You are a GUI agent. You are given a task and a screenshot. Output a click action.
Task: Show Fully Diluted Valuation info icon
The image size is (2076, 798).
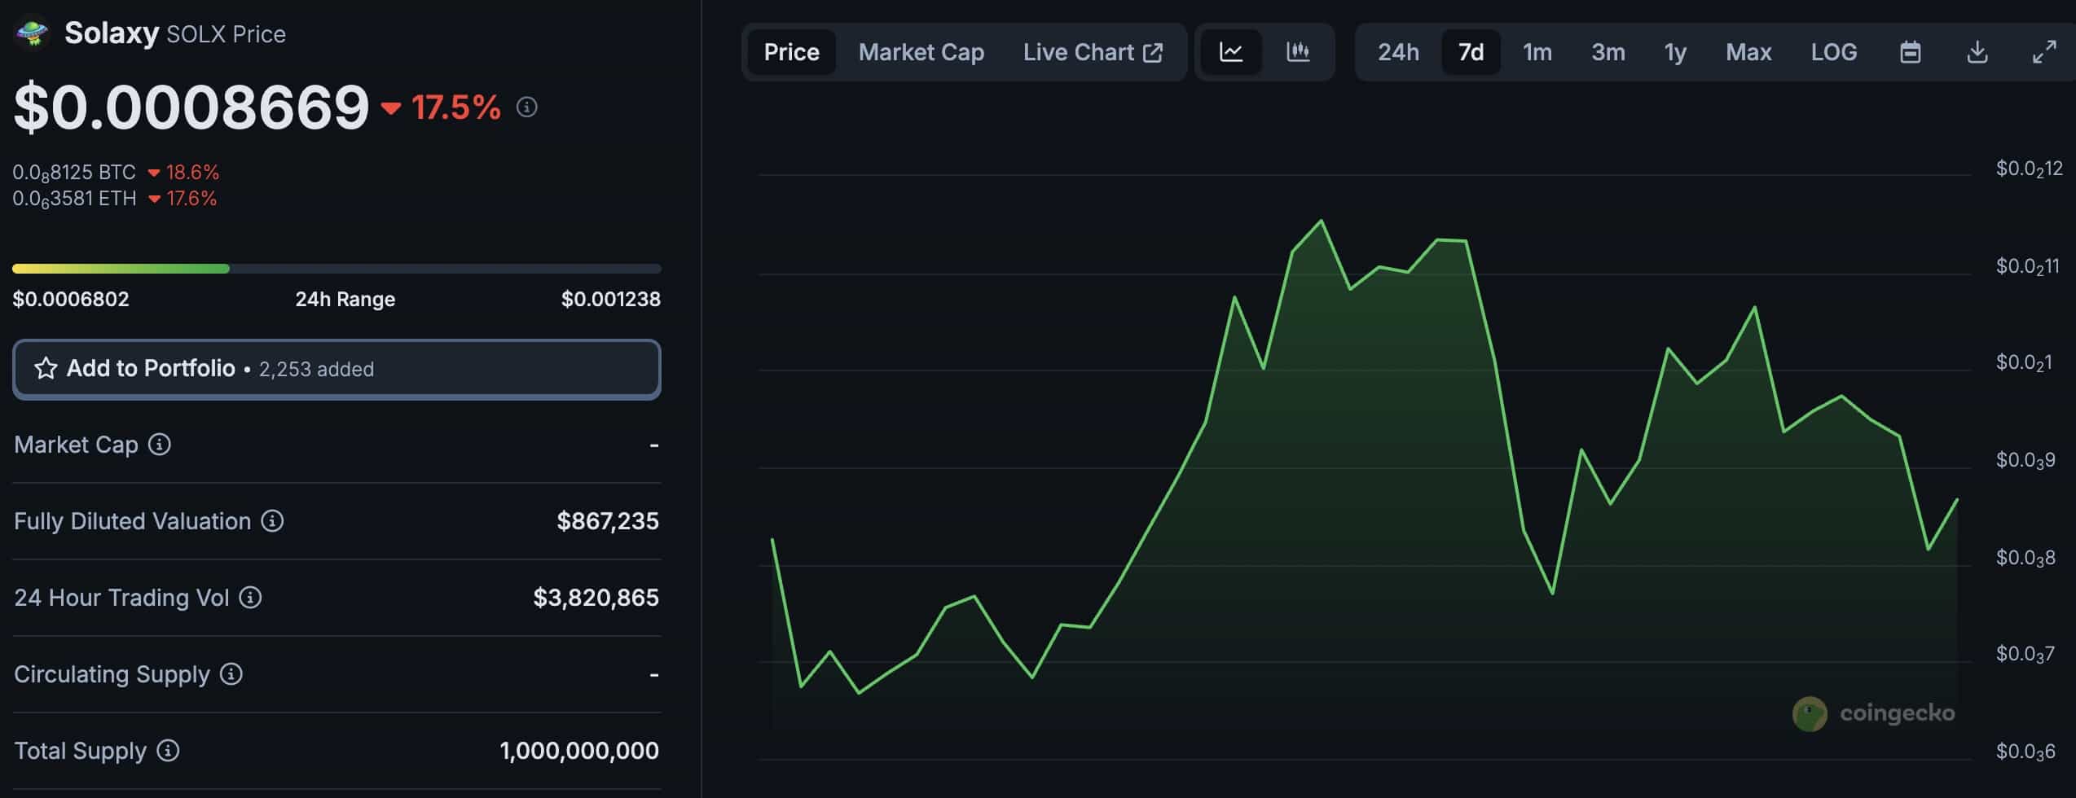coord(272,521)
